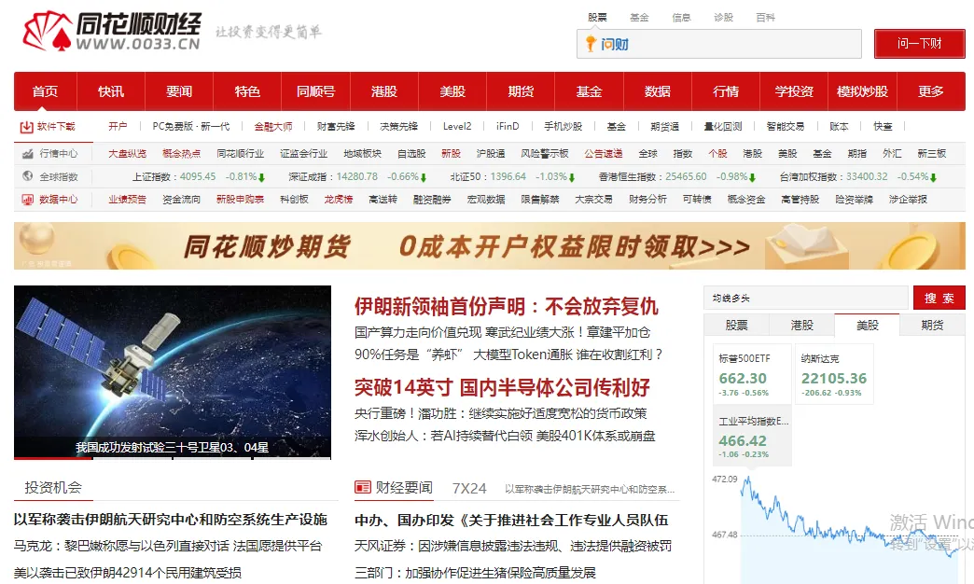Open article 国产算力走向价值兑现
The height and width of the screenshot is (584, 974).
click(x=502, y=332)
